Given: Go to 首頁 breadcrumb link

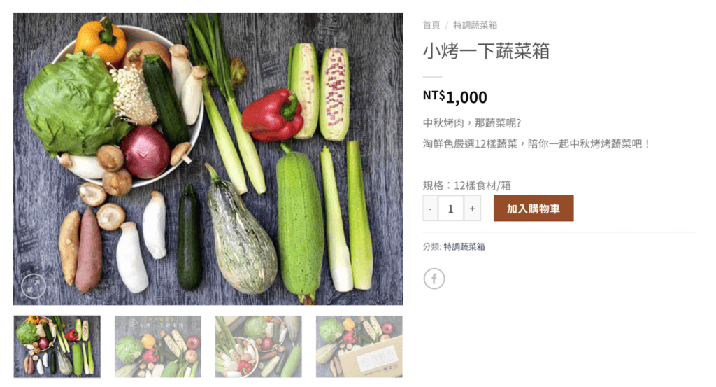Looking at the screenshot, I should (x=431, y=25).
